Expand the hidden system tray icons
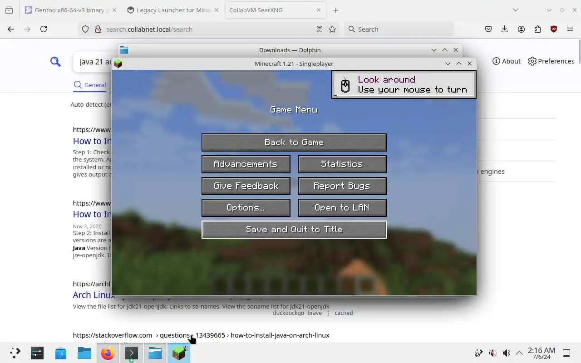 coord(519,353)
